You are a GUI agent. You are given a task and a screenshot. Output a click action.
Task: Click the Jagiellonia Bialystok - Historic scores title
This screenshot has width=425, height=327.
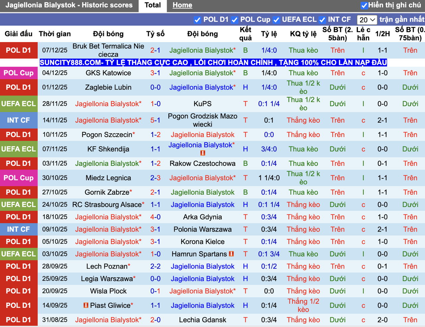pos(69,5)
